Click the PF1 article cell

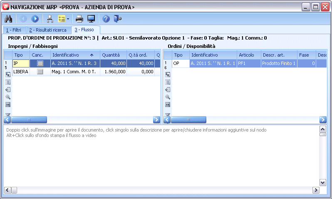click(x=249, y=63)
